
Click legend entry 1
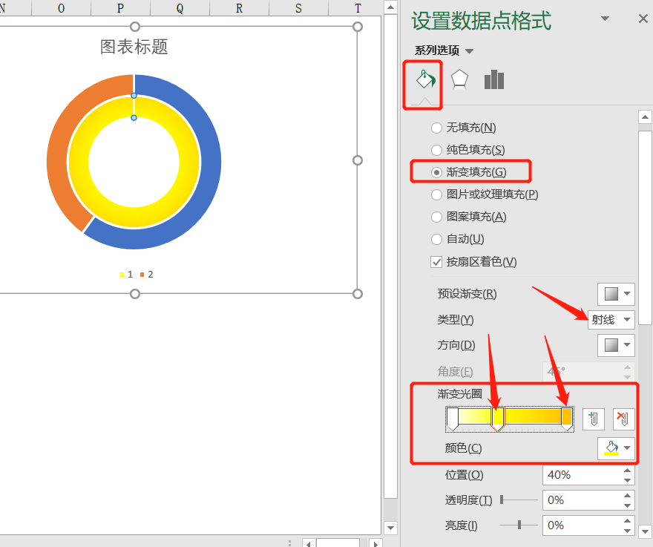click(127, 274)
